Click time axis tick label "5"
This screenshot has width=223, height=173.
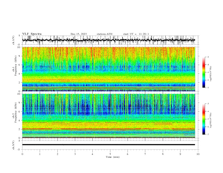[x=110, y=154]
